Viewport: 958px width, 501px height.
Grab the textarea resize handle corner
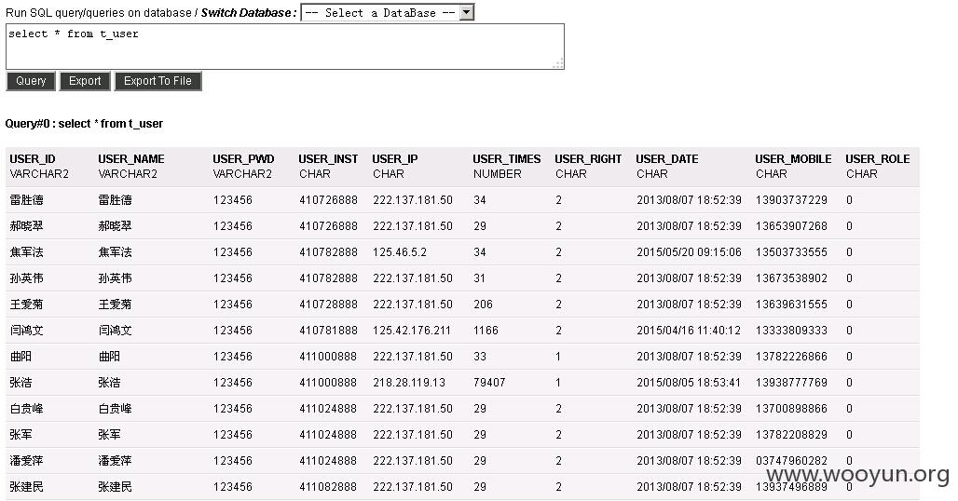[x=558, y=63]
